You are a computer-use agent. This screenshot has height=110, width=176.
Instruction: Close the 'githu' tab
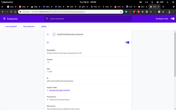[87, 7]
